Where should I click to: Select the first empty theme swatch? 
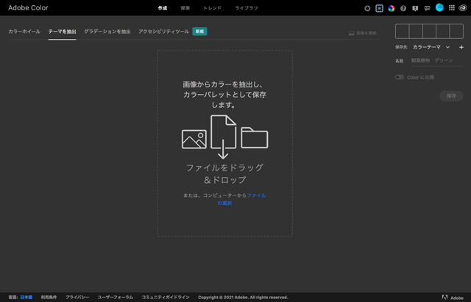402,31
